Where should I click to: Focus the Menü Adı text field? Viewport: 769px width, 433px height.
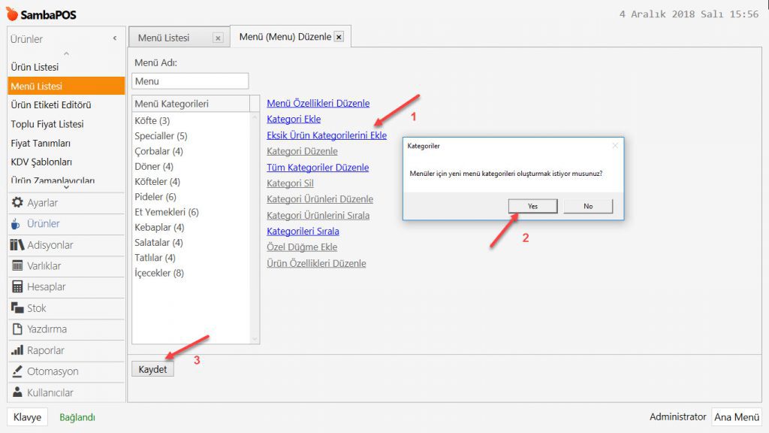190,81
